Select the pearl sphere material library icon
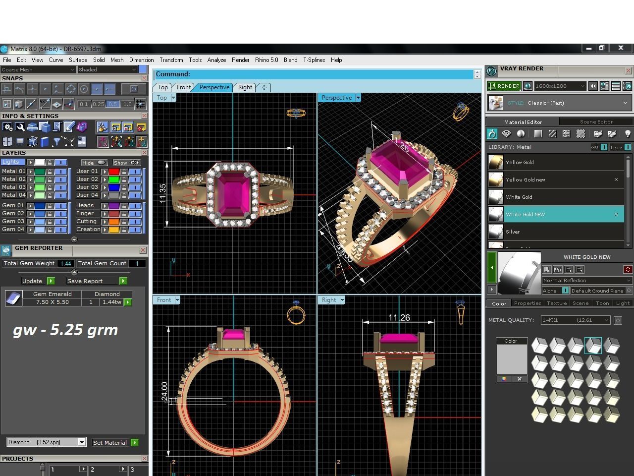 (x=521, y=133)
